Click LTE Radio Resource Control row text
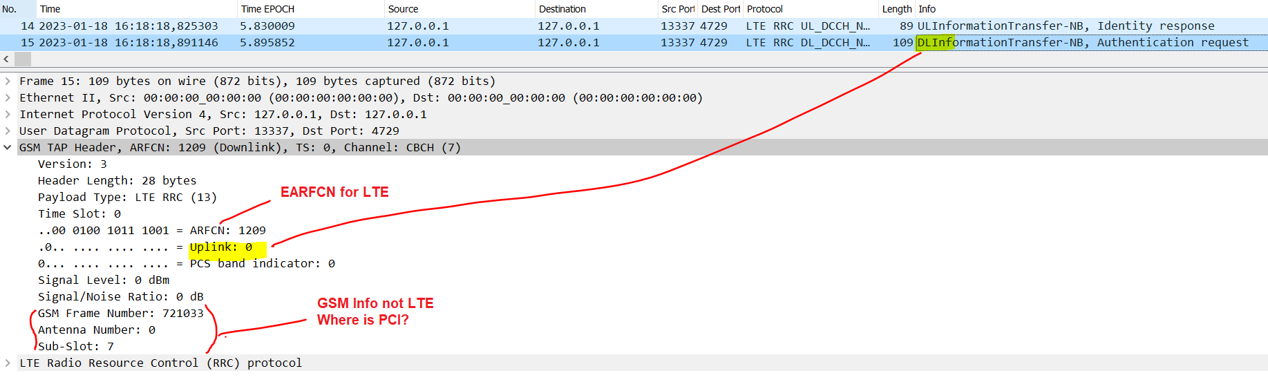The height and width of the screenshot is (382, 1268). (160, 363)
